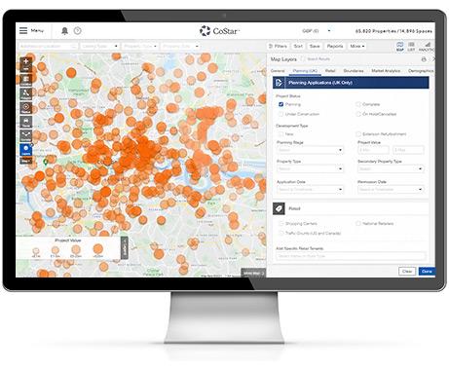This screenshot has width=449, height=370.
Task: Select the blue Layers map tool
Action: coord(26,150)
